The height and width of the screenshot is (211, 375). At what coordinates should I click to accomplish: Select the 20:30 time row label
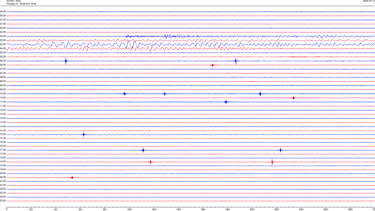[3, 177]
